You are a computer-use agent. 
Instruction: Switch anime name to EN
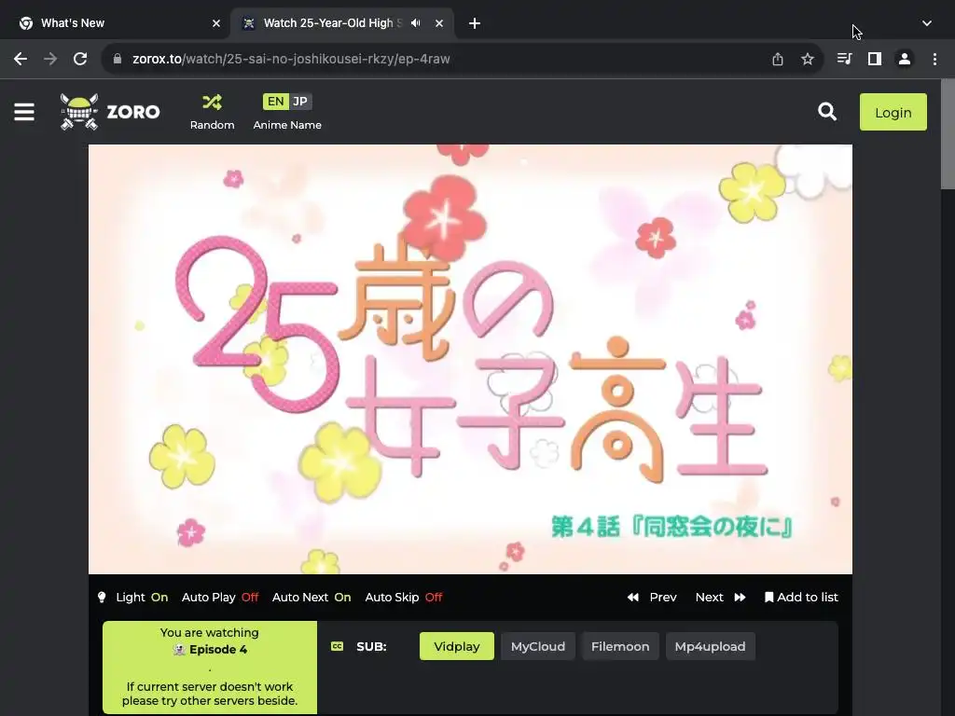(275, 102)
